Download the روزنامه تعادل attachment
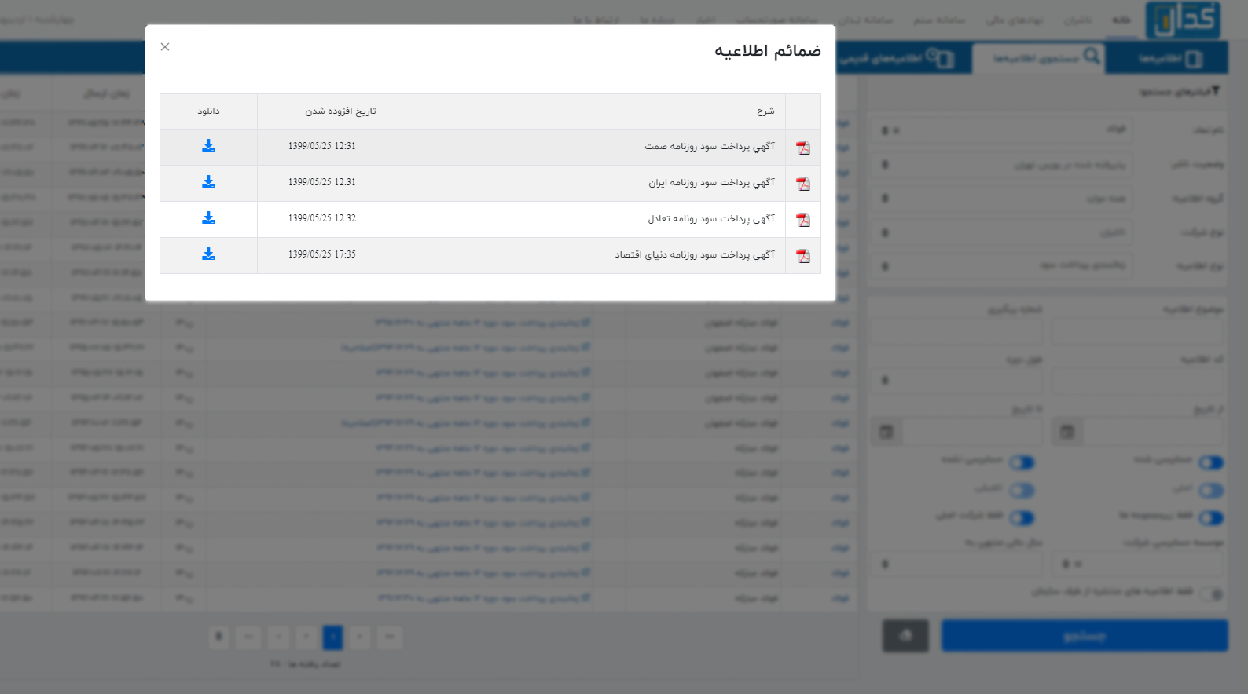This screenshot has width=1248, height=694. click(x=208, y=218)
